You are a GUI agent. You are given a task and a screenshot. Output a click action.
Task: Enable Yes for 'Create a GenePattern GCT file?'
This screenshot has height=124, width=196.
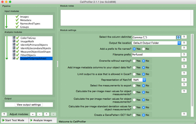[x=134, y=115]
